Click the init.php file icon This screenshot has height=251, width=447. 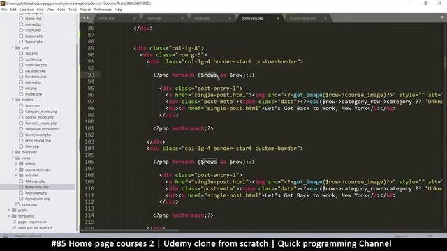21,89
